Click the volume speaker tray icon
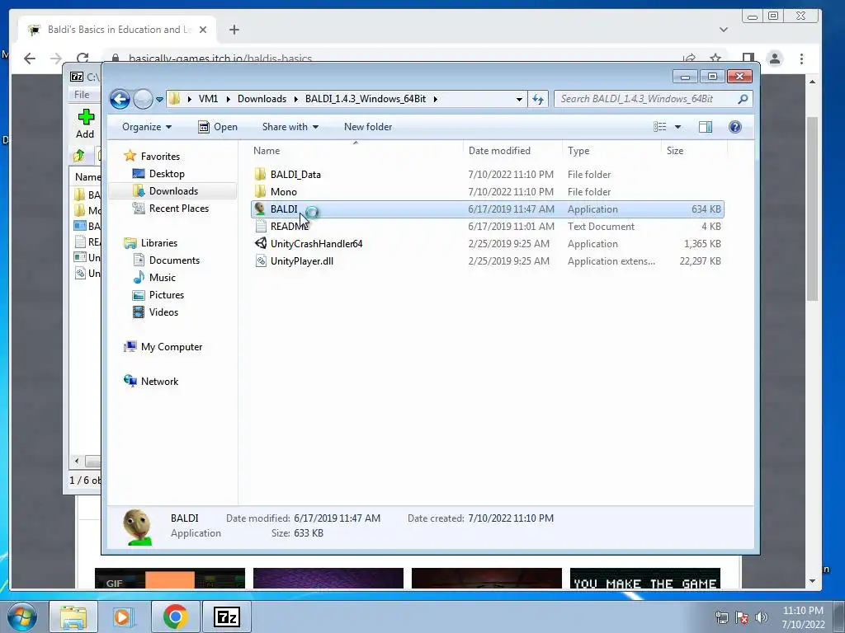Viewport: 845px width, 633px height. [762, 617]
